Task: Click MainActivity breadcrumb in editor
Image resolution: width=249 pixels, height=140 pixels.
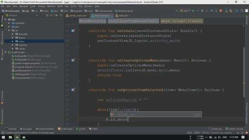Action: click(x=93, y=21)
